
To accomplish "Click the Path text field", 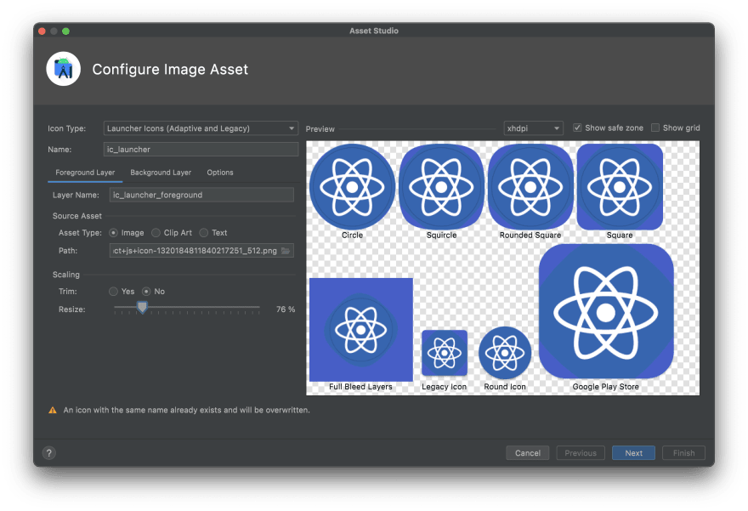I will pos(201,251).
